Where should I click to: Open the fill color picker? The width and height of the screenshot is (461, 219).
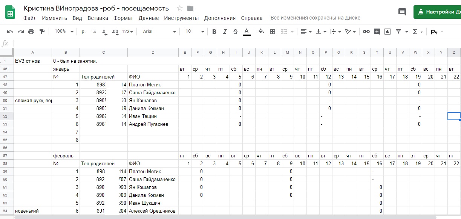click(x=261, y=32)
